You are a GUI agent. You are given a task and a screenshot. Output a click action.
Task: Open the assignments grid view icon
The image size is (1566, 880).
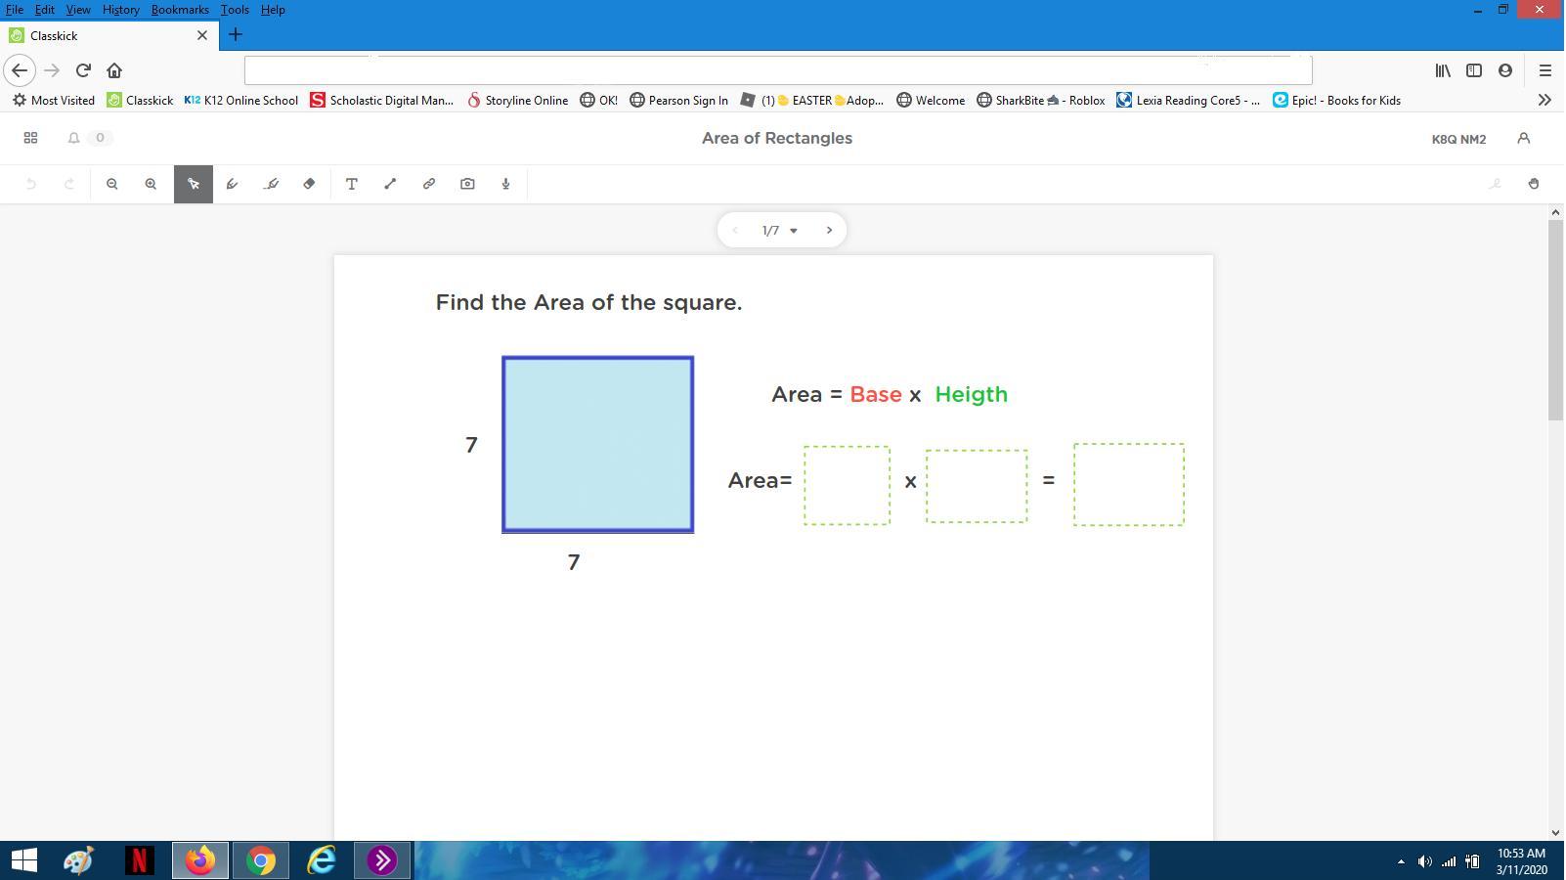(30, 138)
